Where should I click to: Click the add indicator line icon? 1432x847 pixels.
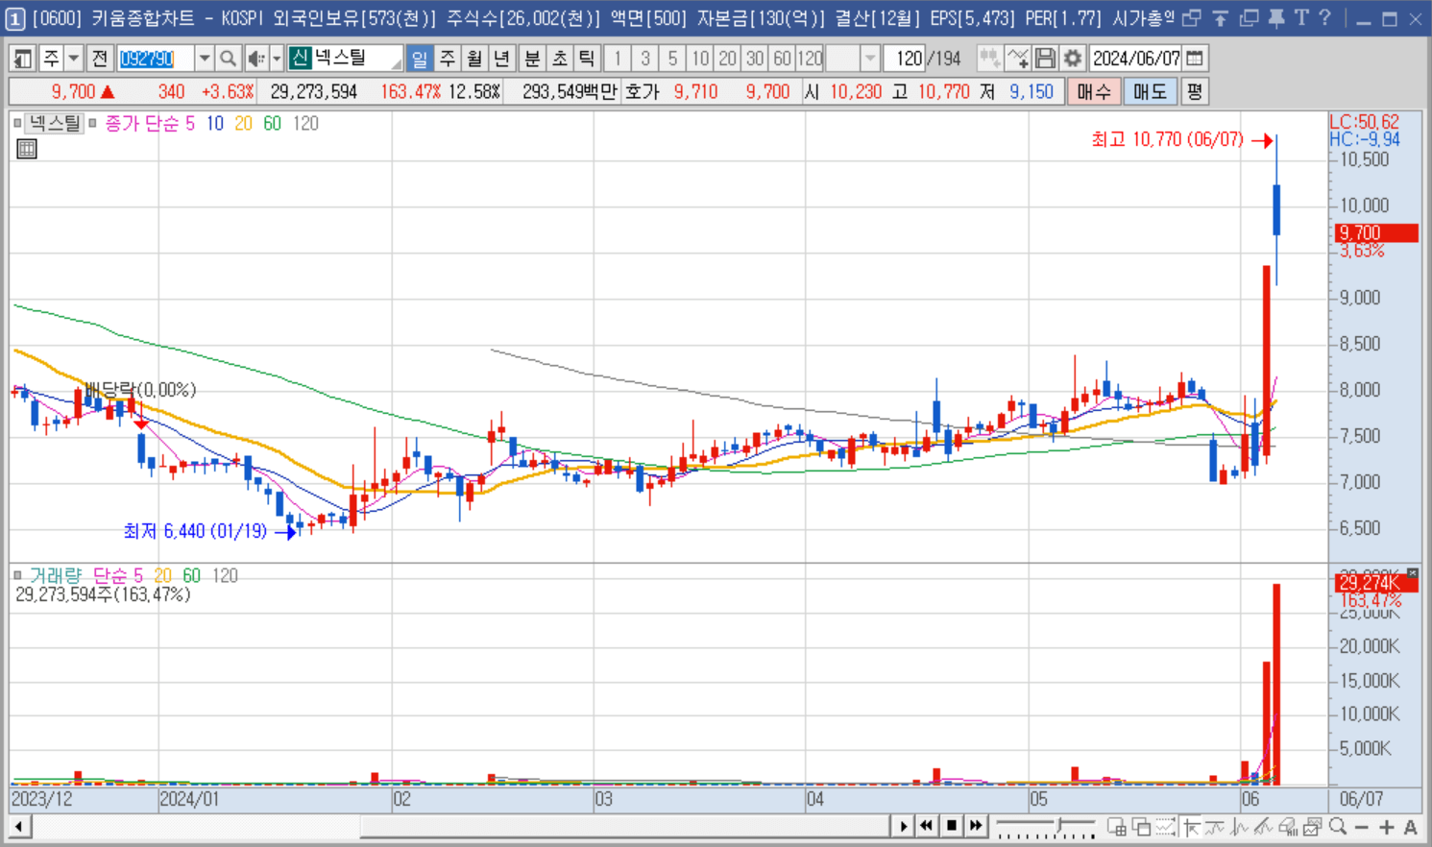tap(1018, 59)
